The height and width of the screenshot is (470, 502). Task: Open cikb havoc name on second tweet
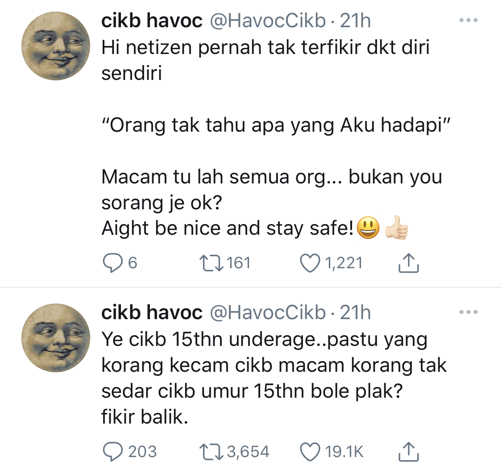[x=152, y=312]
